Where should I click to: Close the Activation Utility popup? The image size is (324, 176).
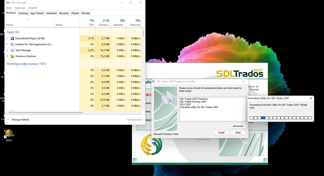(311, 98)
